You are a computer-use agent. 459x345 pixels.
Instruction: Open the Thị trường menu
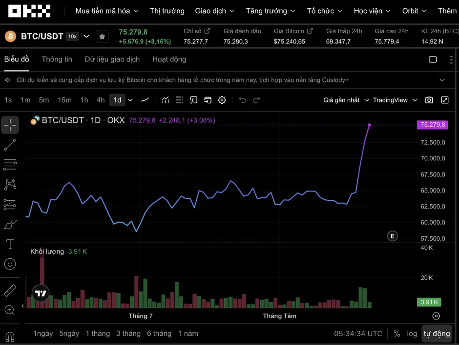tap(167, 11)
